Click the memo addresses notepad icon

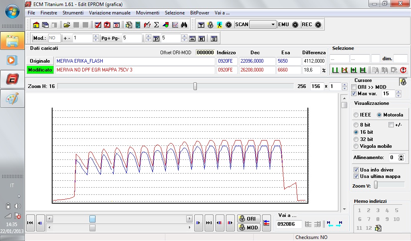click(x=378, y=228)
